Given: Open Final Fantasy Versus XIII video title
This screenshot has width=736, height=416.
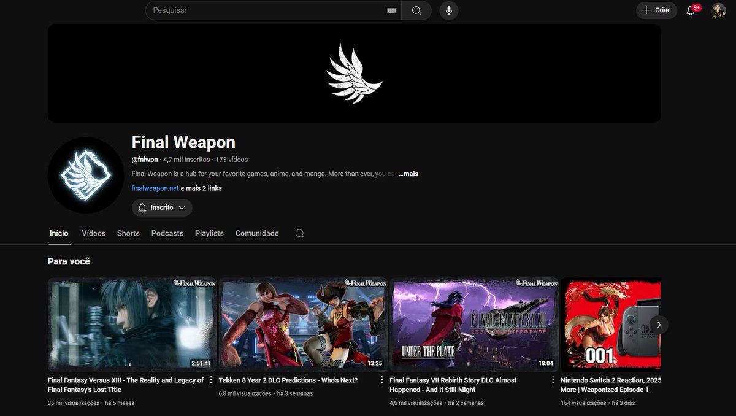Looking at the screenshot, I should point(126,385).
